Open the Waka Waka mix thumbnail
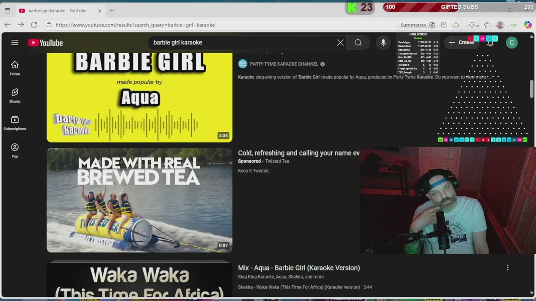Screen dimensions: 536x301 pos(139,279)
